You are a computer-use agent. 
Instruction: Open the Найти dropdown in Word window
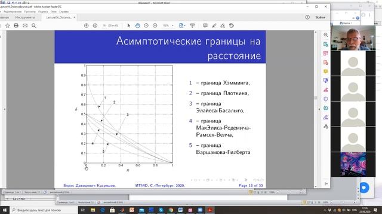click(346, 23)
